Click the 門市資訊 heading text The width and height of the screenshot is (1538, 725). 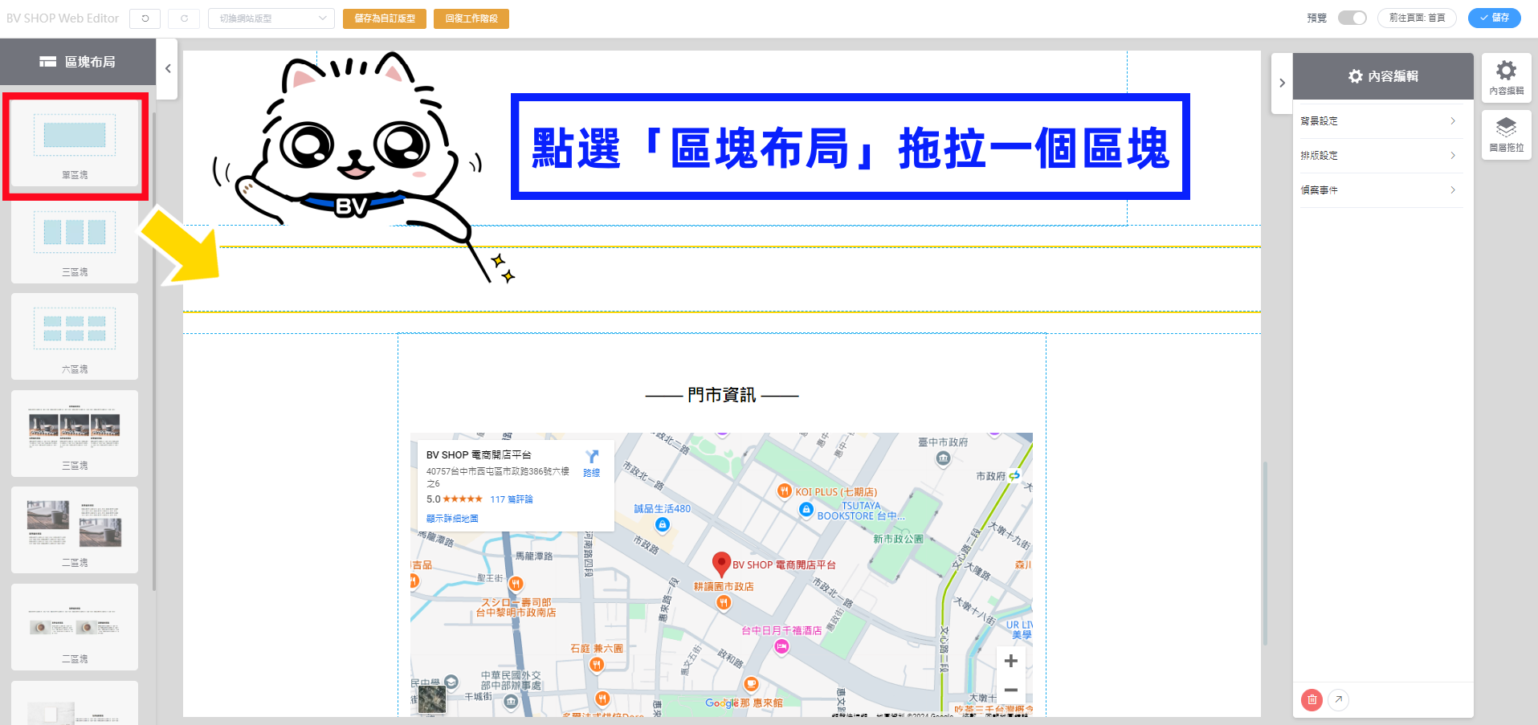pos(722,395)
